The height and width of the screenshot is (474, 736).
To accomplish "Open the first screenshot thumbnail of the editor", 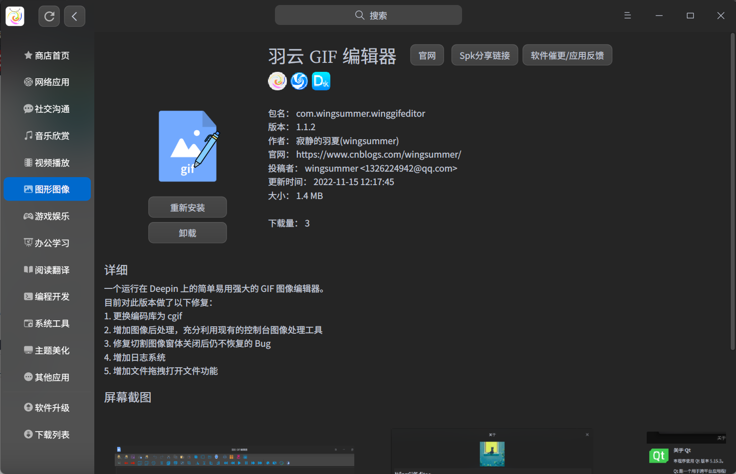I will click(x=235, y=460).
